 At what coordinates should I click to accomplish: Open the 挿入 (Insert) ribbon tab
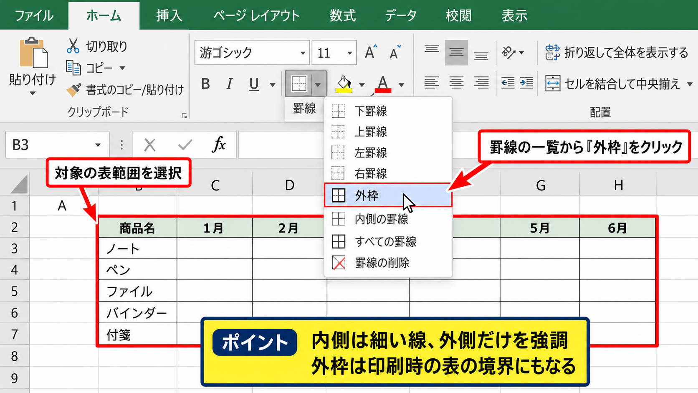pyautogui.click(x=169, y=15)
